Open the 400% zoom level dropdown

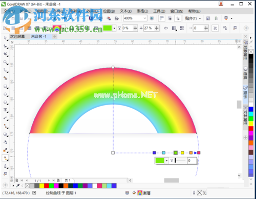[145, 18]
